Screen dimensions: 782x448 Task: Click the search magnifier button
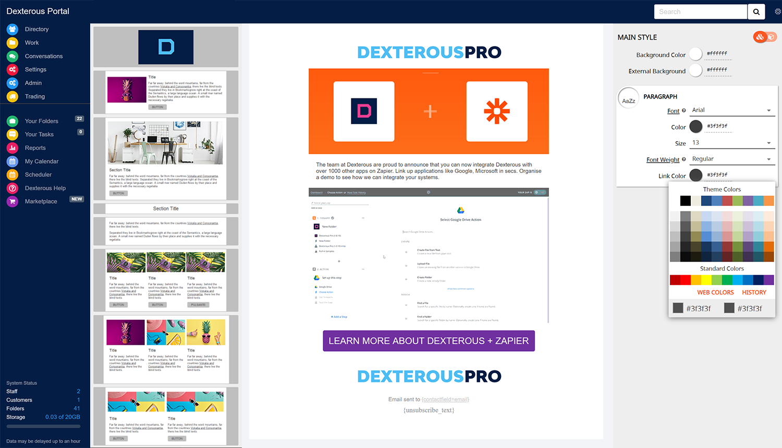(x=756, y=11)
